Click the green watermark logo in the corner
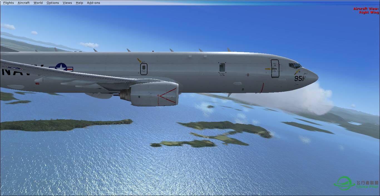Viewport: 380px width, 196px height. coord(344,183)
